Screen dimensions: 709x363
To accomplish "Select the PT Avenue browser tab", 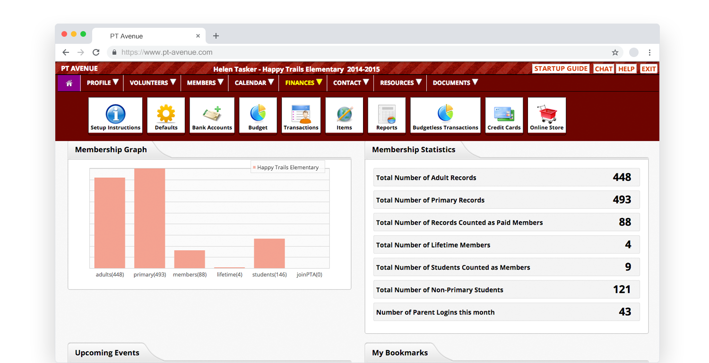I will point(149,36).
